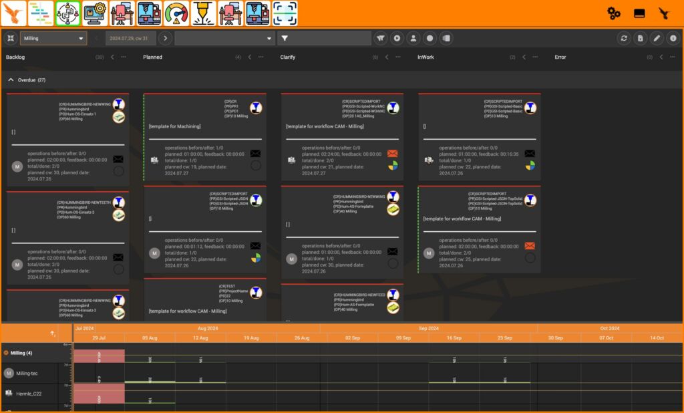Screen dimensions: 684x413
Task: Go to next calendar week with the arrow button
Action: coord(166,39)
